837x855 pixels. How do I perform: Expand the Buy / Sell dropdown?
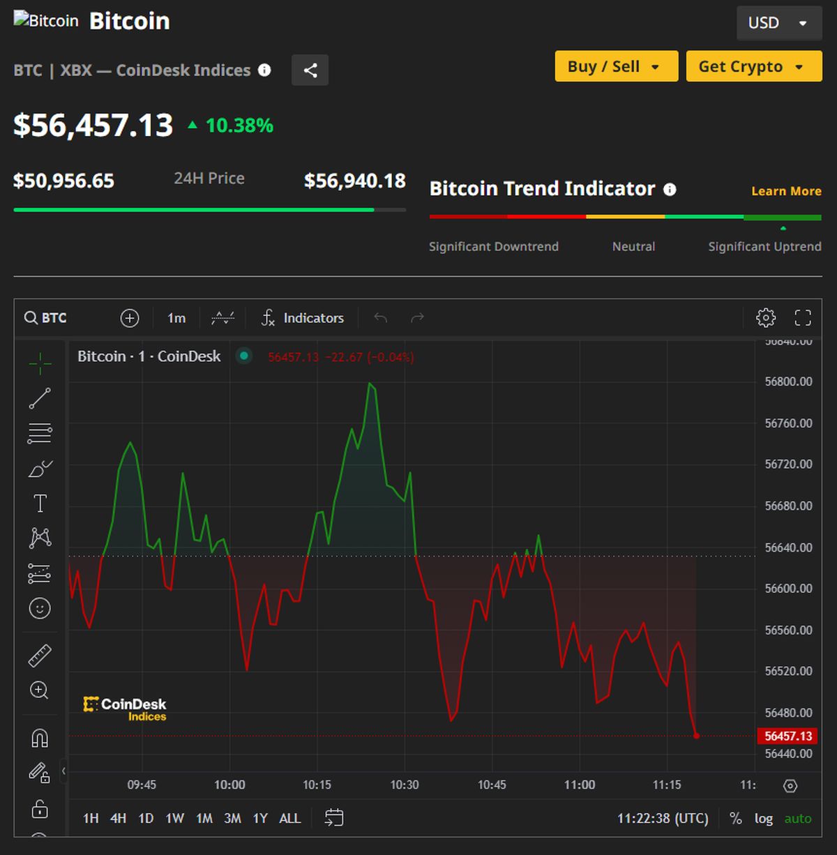click(616, 66)
